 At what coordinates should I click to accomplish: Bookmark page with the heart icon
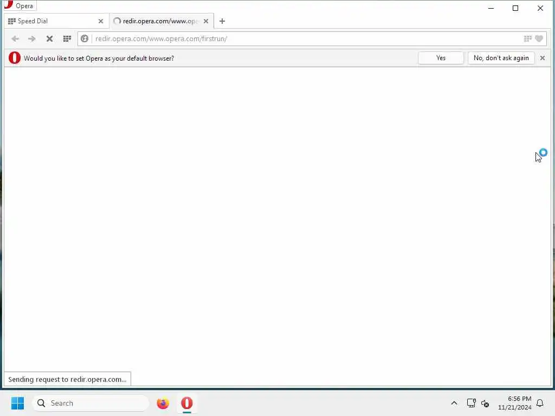(x=539, y=38)
